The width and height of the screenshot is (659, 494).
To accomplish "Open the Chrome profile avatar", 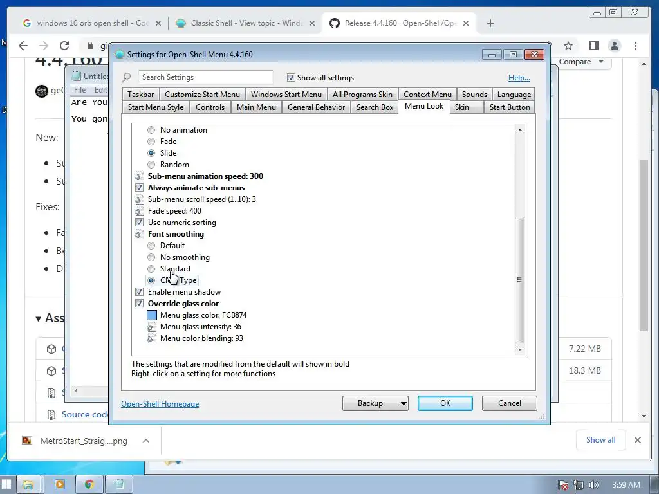I will (615, 46).
